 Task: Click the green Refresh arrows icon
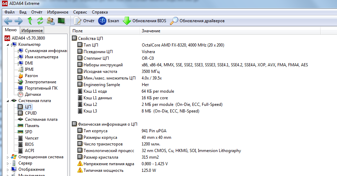click(40, 21)
